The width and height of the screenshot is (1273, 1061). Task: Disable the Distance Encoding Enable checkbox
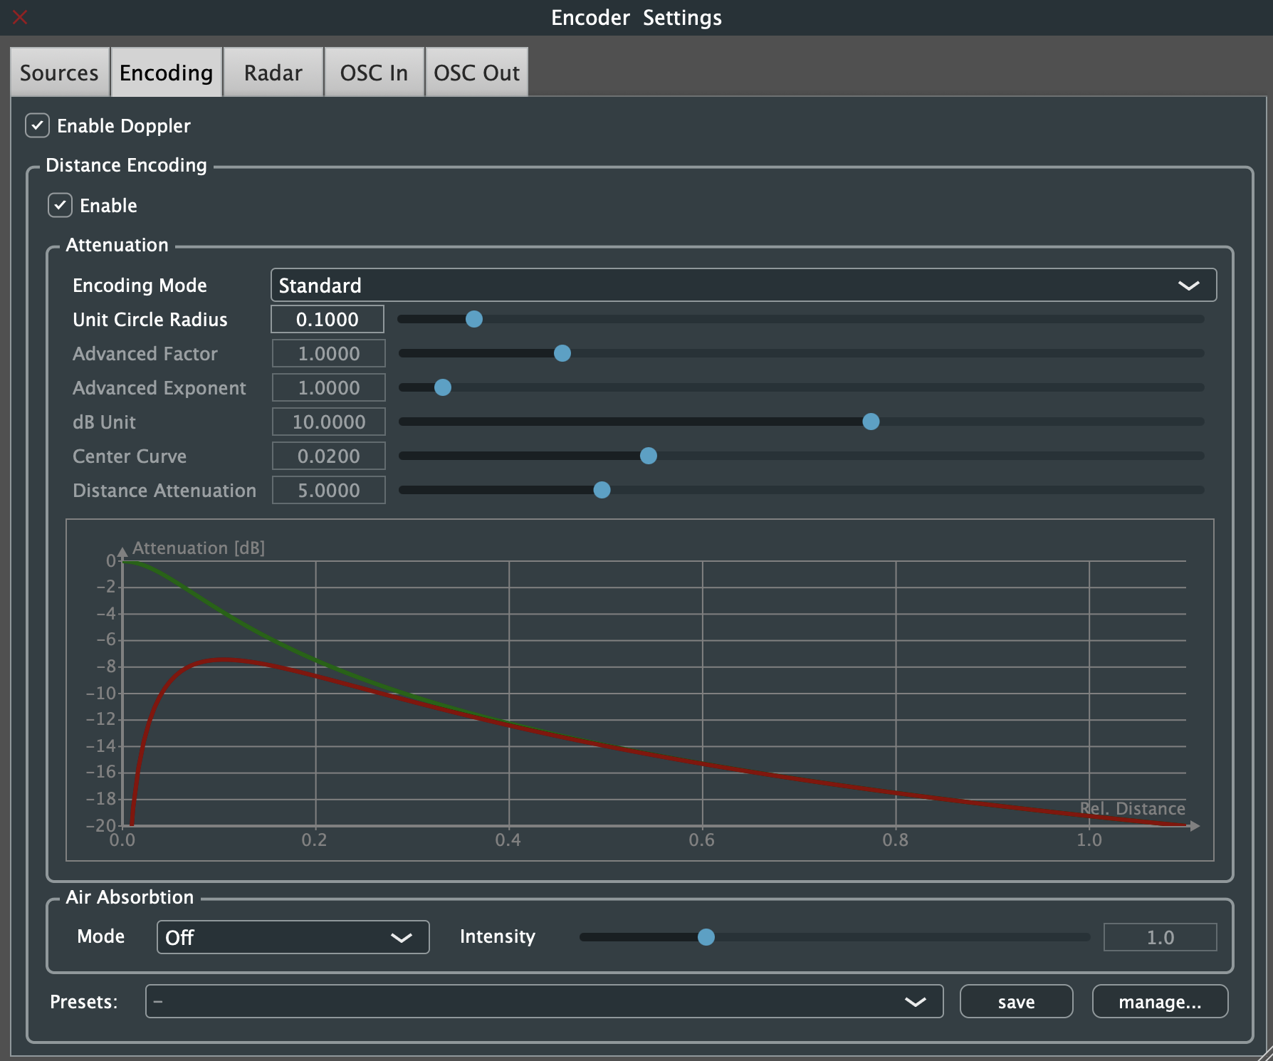61,205
